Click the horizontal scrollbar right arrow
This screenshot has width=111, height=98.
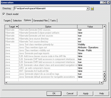click(101, 82)
